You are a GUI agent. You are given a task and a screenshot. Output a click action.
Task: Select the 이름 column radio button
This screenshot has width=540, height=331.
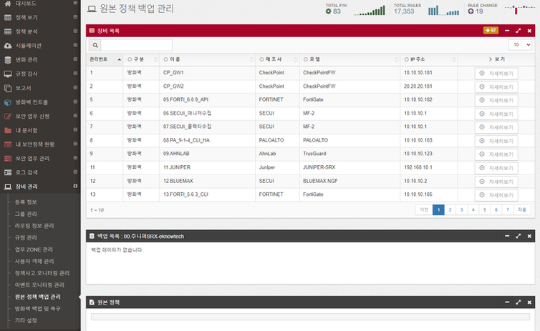(165, 59)
